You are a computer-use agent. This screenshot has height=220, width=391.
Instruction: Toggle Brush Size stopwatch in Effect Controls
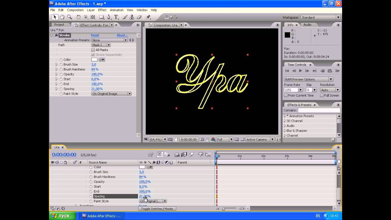point(61,64)
